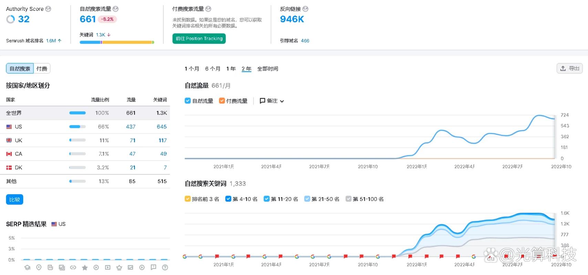The height and width of the screenshot is (275, 588).
Task: Click the export upload icon in 导出
Action: (563, 68)
